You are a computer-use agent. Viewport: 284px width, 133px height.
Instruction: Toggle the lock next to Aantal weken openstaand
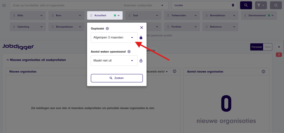(141, 61)
